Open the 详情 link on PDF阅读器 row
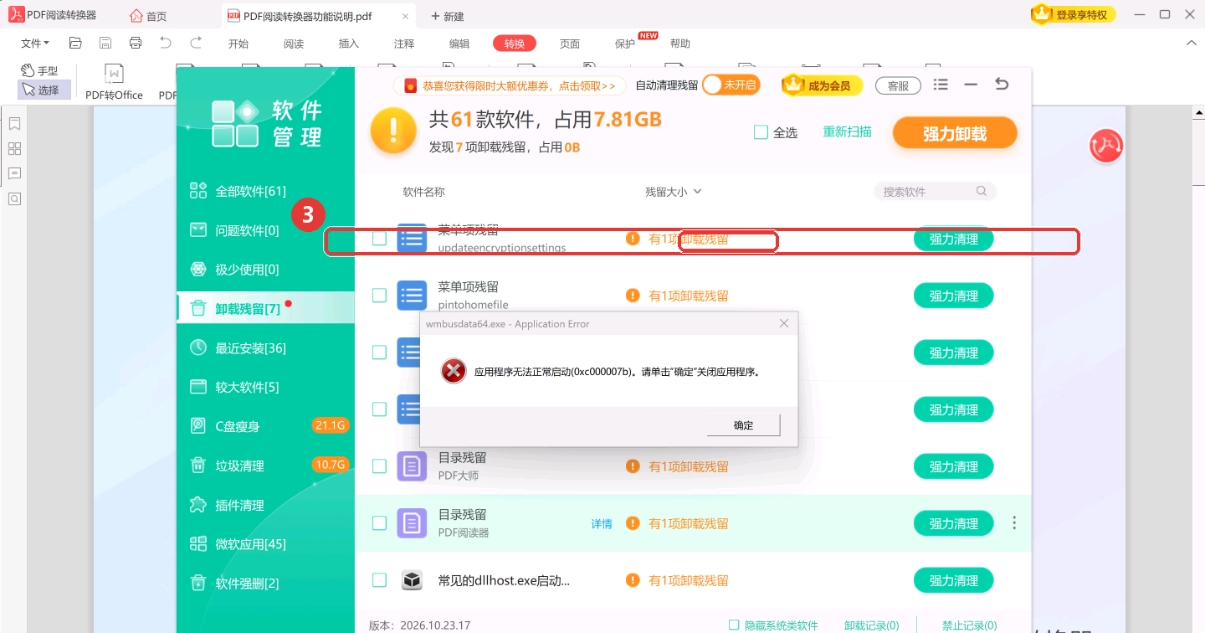The width and height of the screenshot is (1205, 633). [602, 524]
